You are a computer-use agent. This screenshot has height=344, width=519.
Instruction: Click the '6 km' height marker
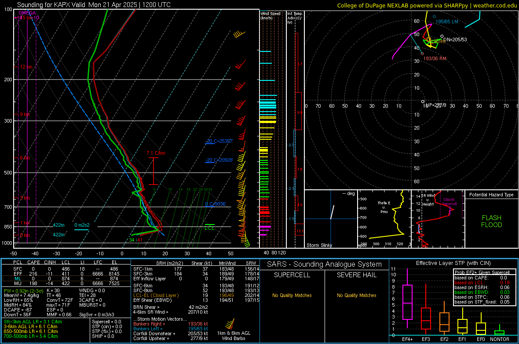click(x=25, y=158)
